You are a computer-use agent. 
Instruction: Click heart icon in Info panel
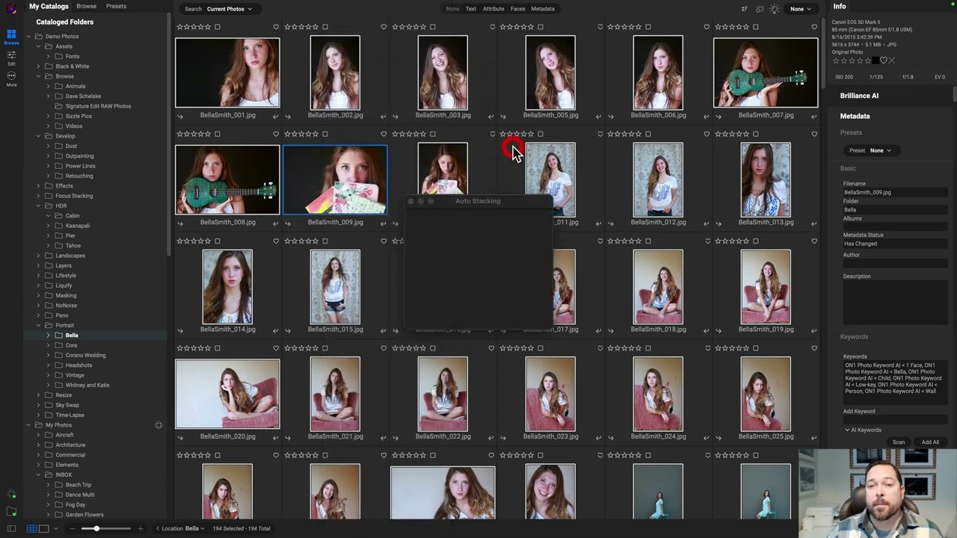(883, 61)
